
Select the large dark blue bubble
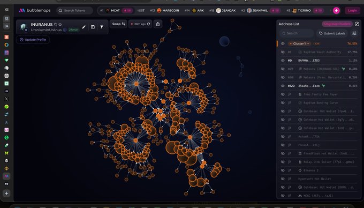(x=224, y=41)
